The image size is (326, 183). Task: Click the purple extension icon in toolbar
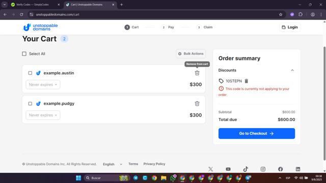[292, 15]
